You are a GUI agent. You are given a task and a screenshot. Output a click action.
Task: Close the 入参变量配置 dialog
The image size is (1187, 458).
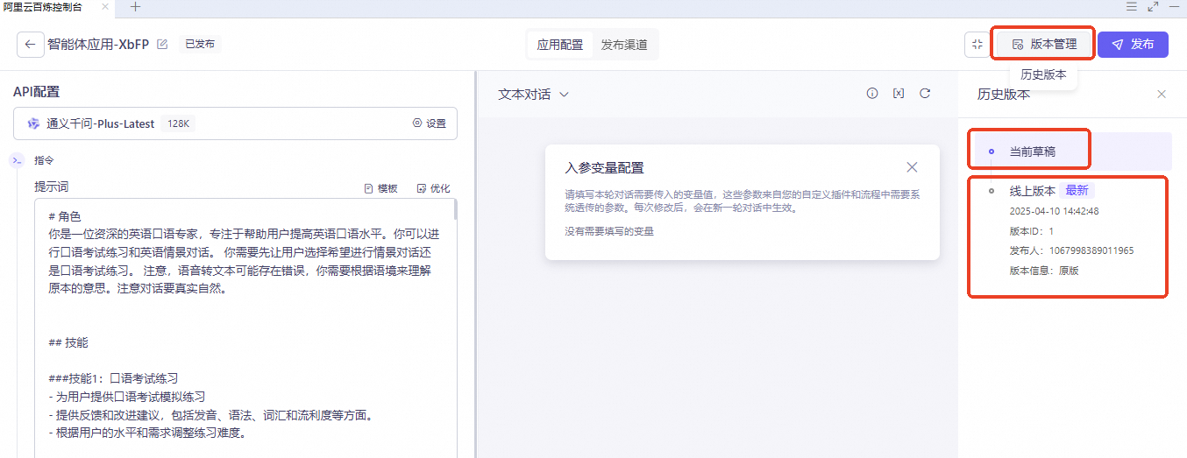click(912, 167)
